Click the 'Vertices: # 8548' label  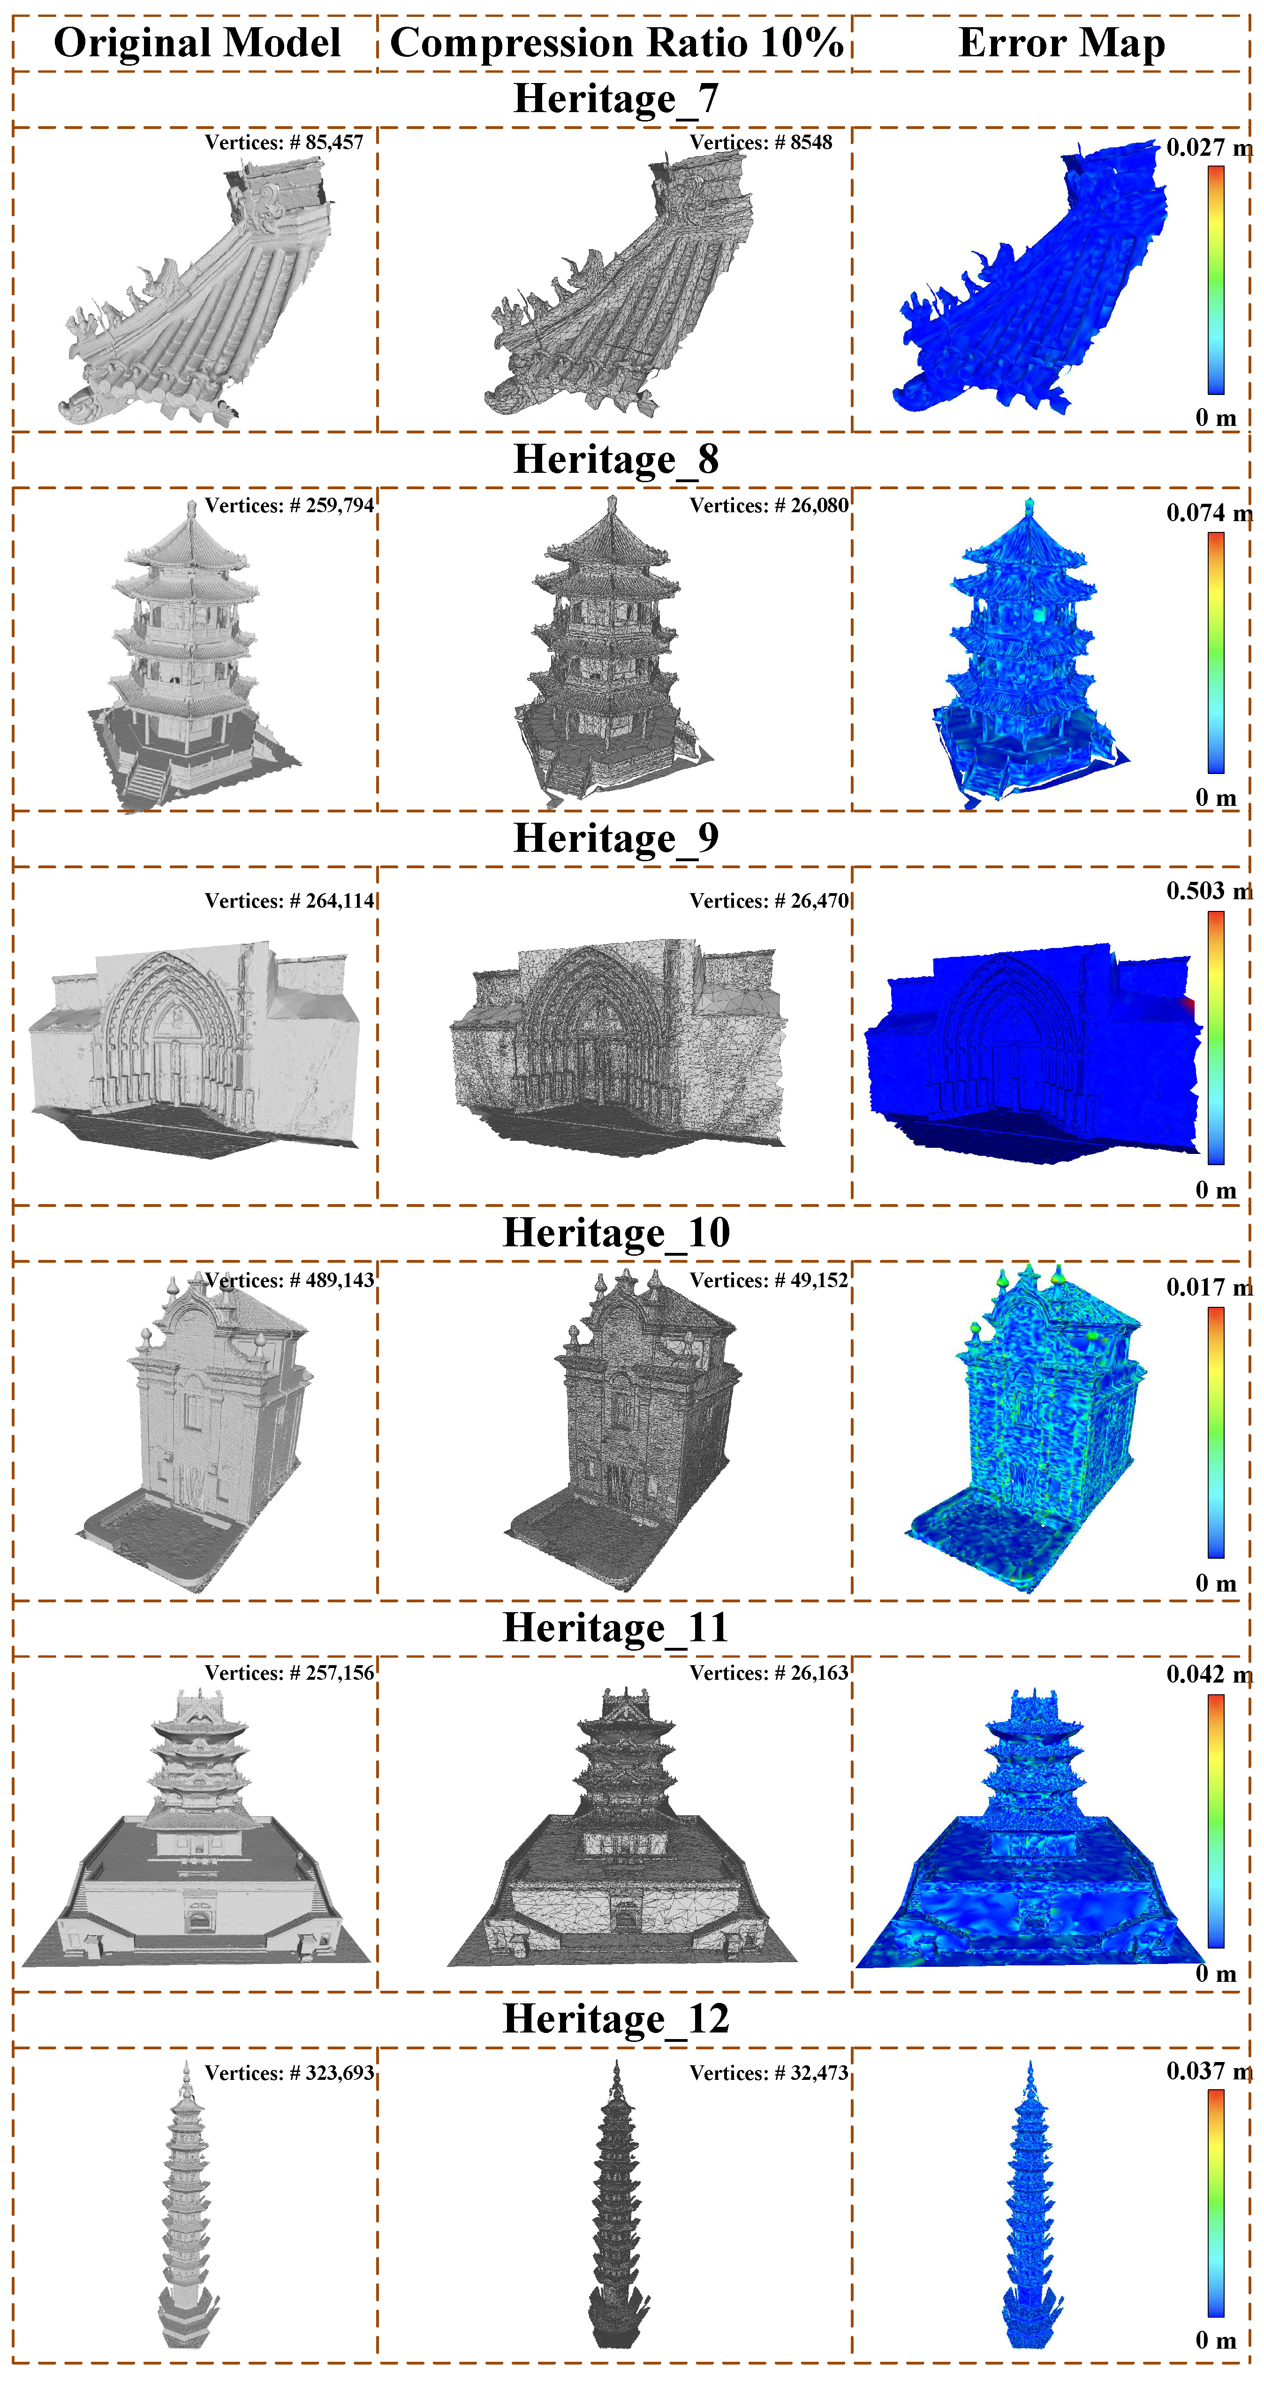click(x=760, y=142)
